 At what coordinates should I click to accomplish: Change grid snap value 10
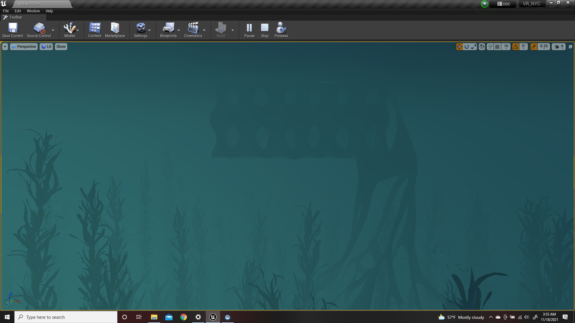[506, 47]
